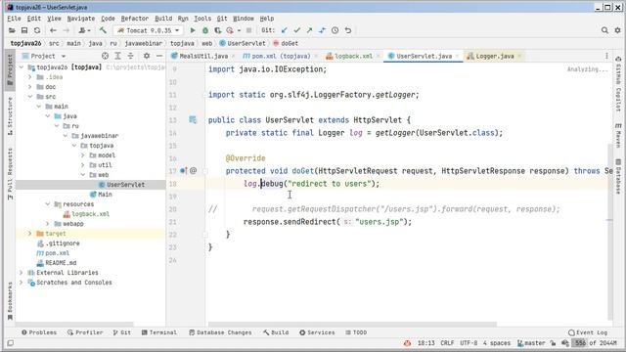Navigate Back arrow in toolbar

click(53, 30)
